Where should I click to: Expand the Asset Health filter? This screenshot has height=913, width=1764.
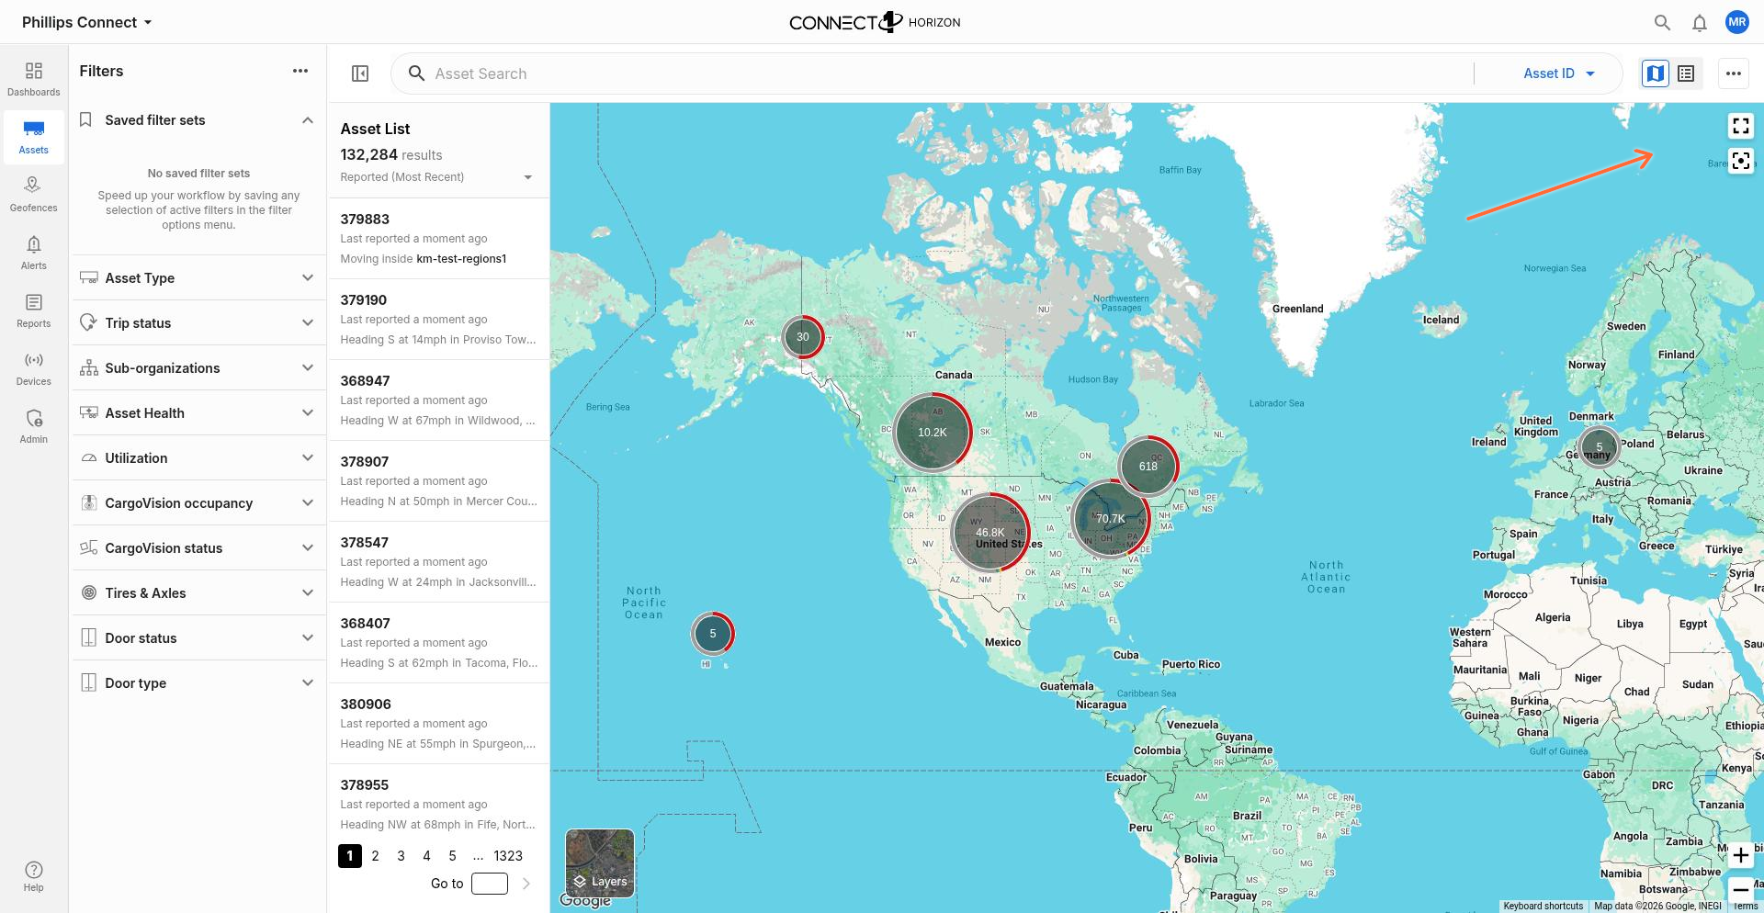click(198, 413)
